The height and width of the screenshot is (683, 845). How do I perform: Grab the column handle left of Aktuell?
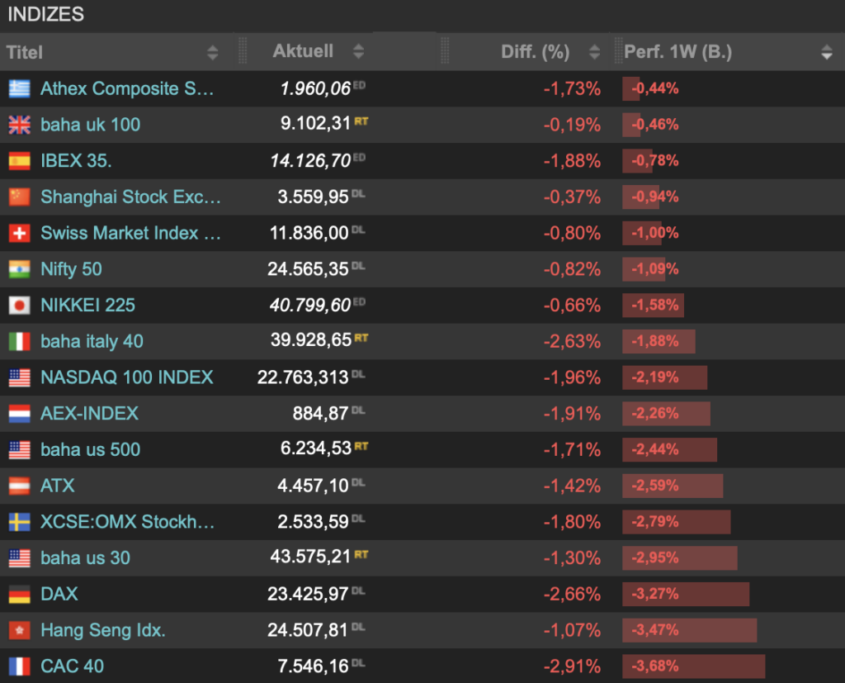(243, 51)
